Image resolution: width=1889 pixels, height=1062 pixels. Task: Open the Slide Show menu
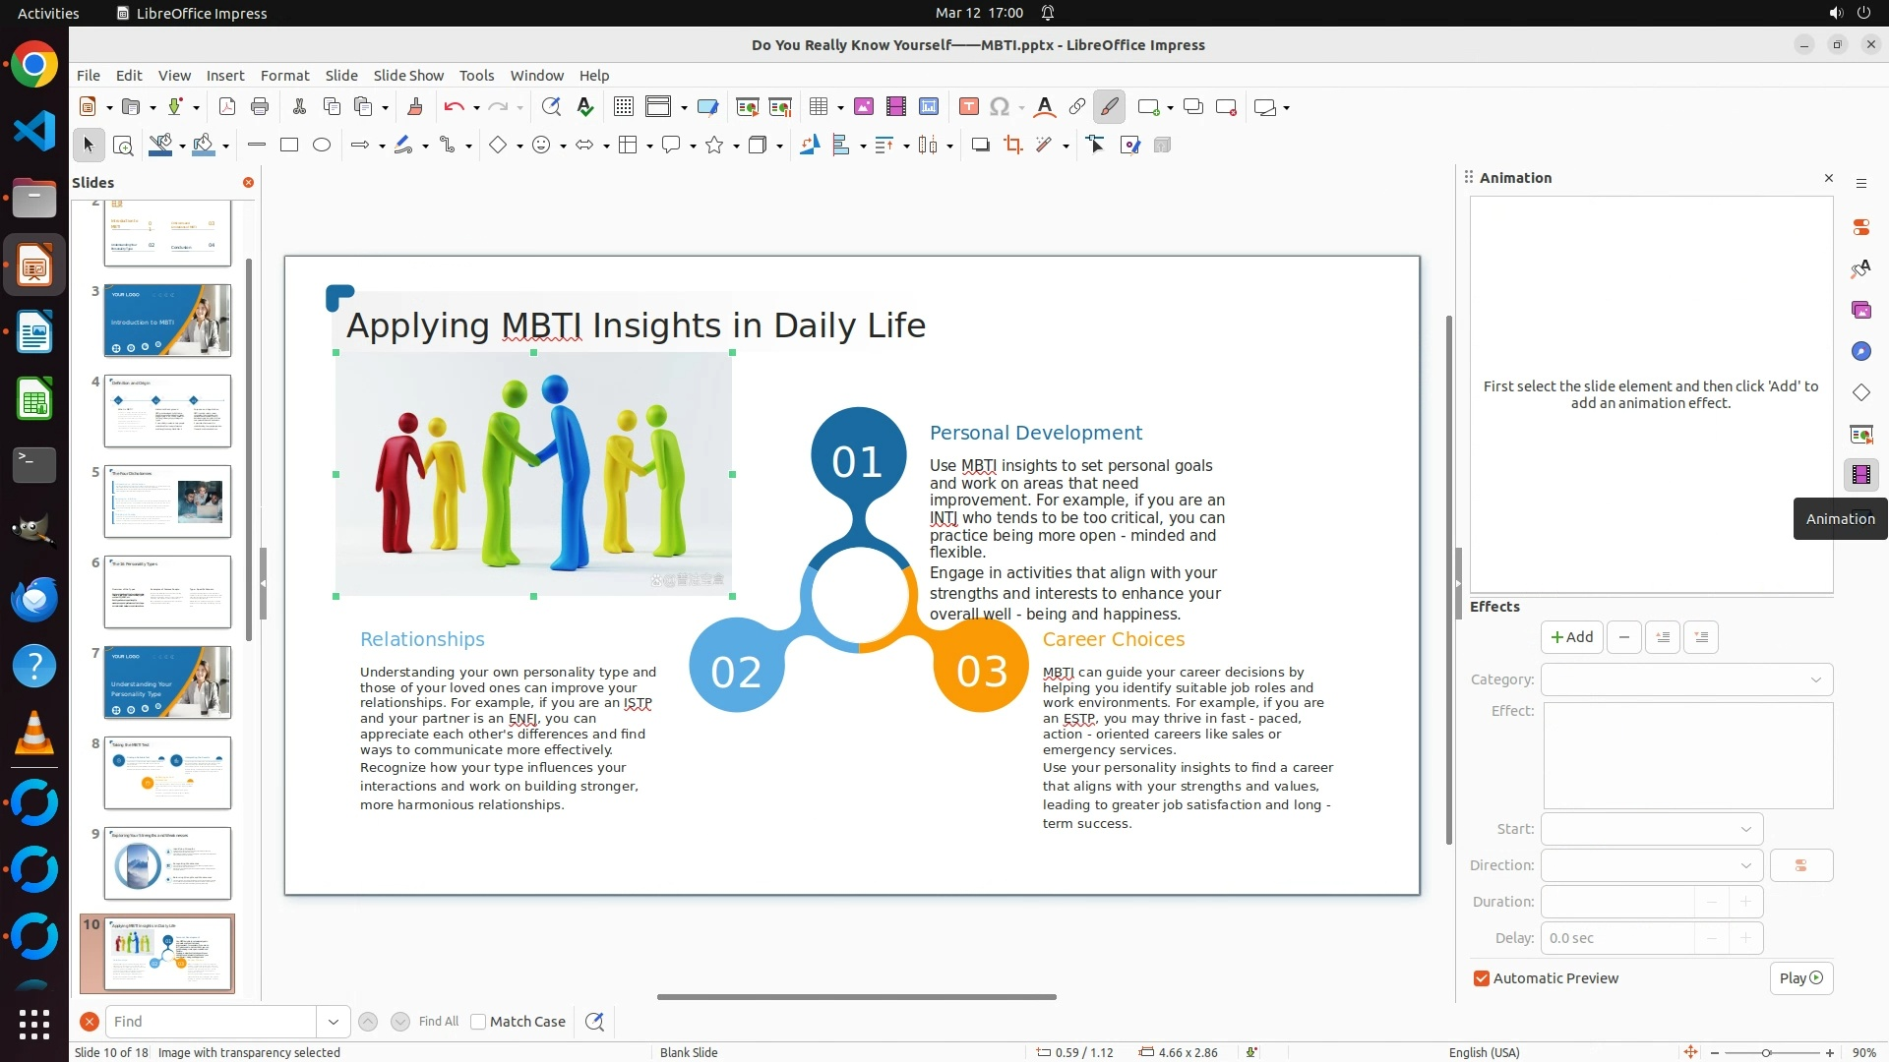tap(407, 76)
